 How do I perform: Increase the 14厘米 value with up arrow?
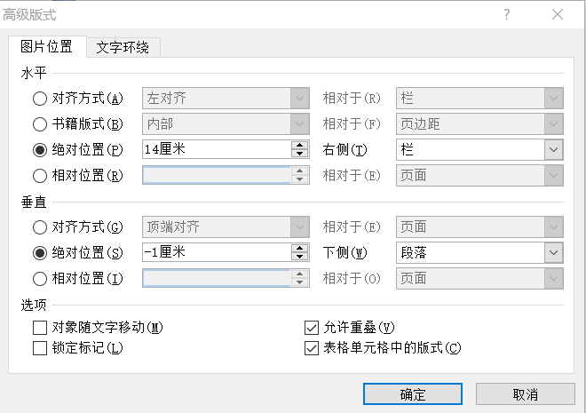tap(300, 145)
